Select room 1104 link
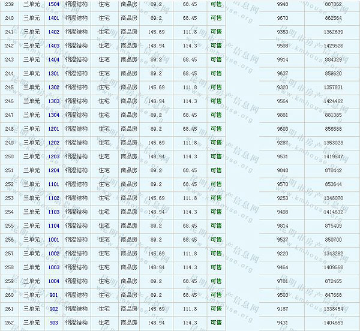360x331 pixels. [53, 225]
